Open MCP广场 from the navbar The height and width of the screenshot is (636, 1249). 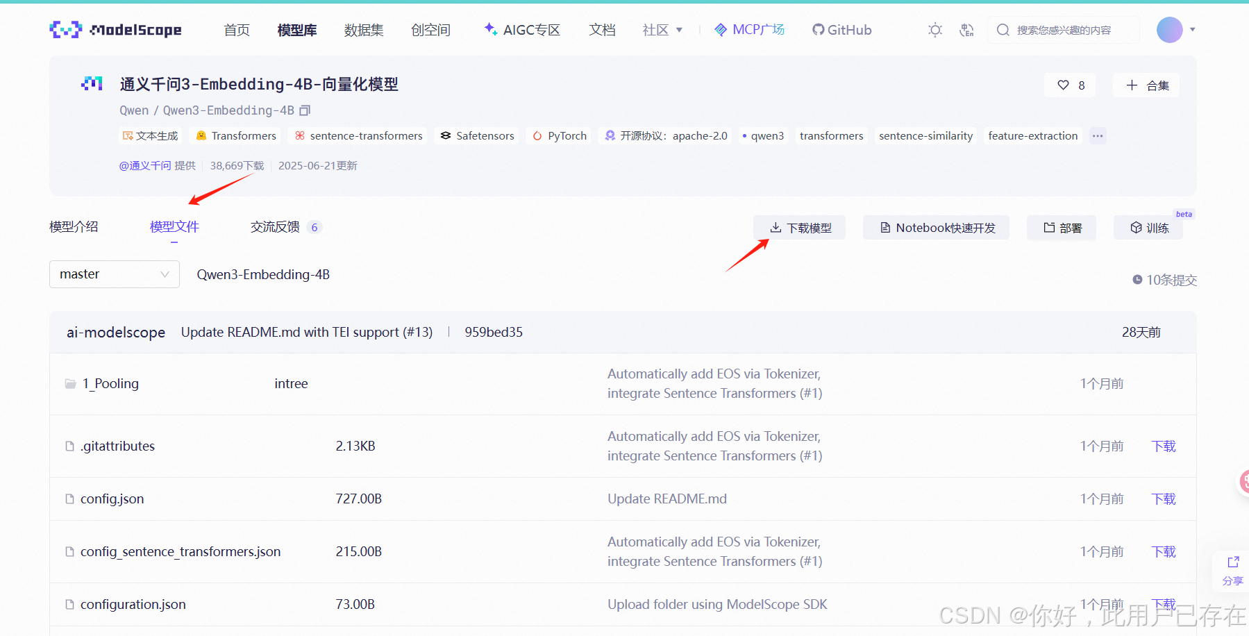(x=750, y=30)
